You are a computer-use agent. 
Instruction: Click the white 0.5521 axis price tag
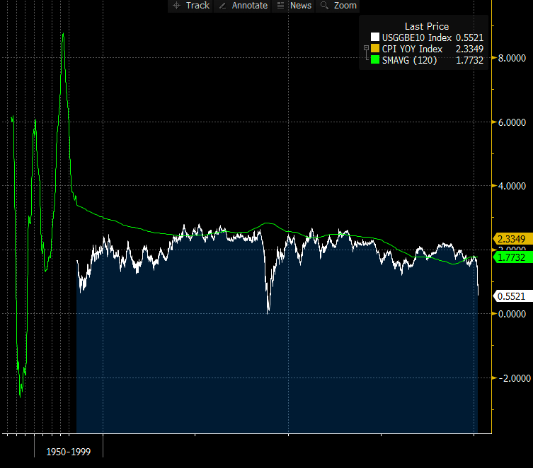point(510,296)
